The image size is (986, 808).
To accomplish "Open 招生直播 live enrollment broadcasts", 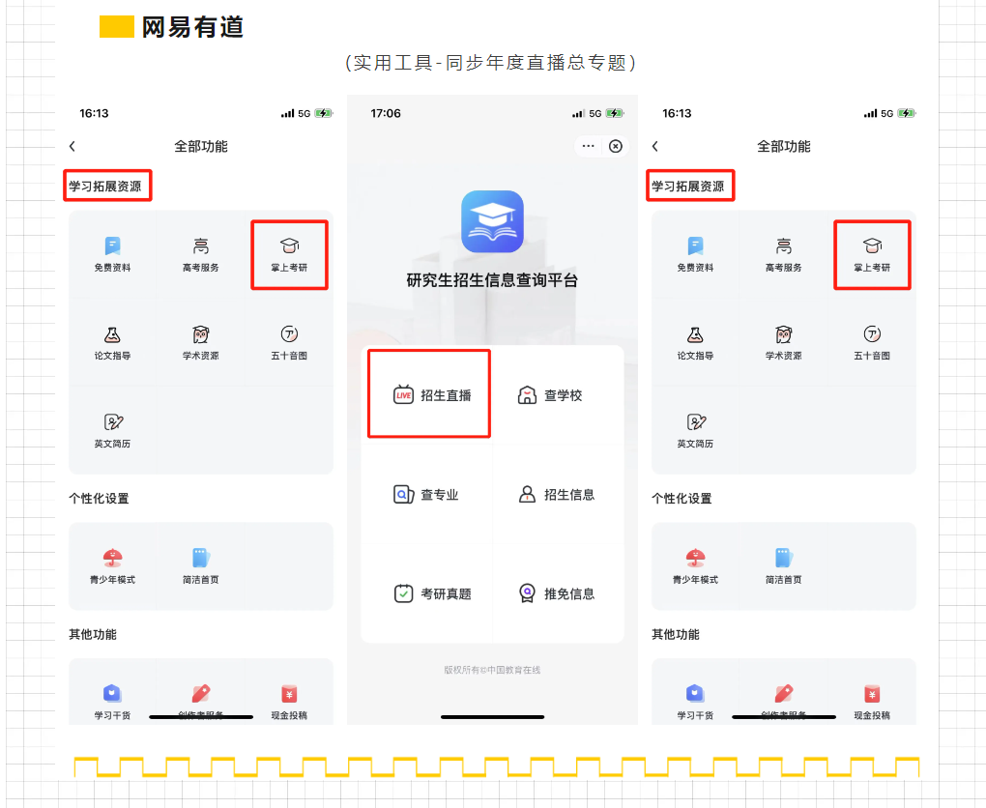I will tap(432, 395).
